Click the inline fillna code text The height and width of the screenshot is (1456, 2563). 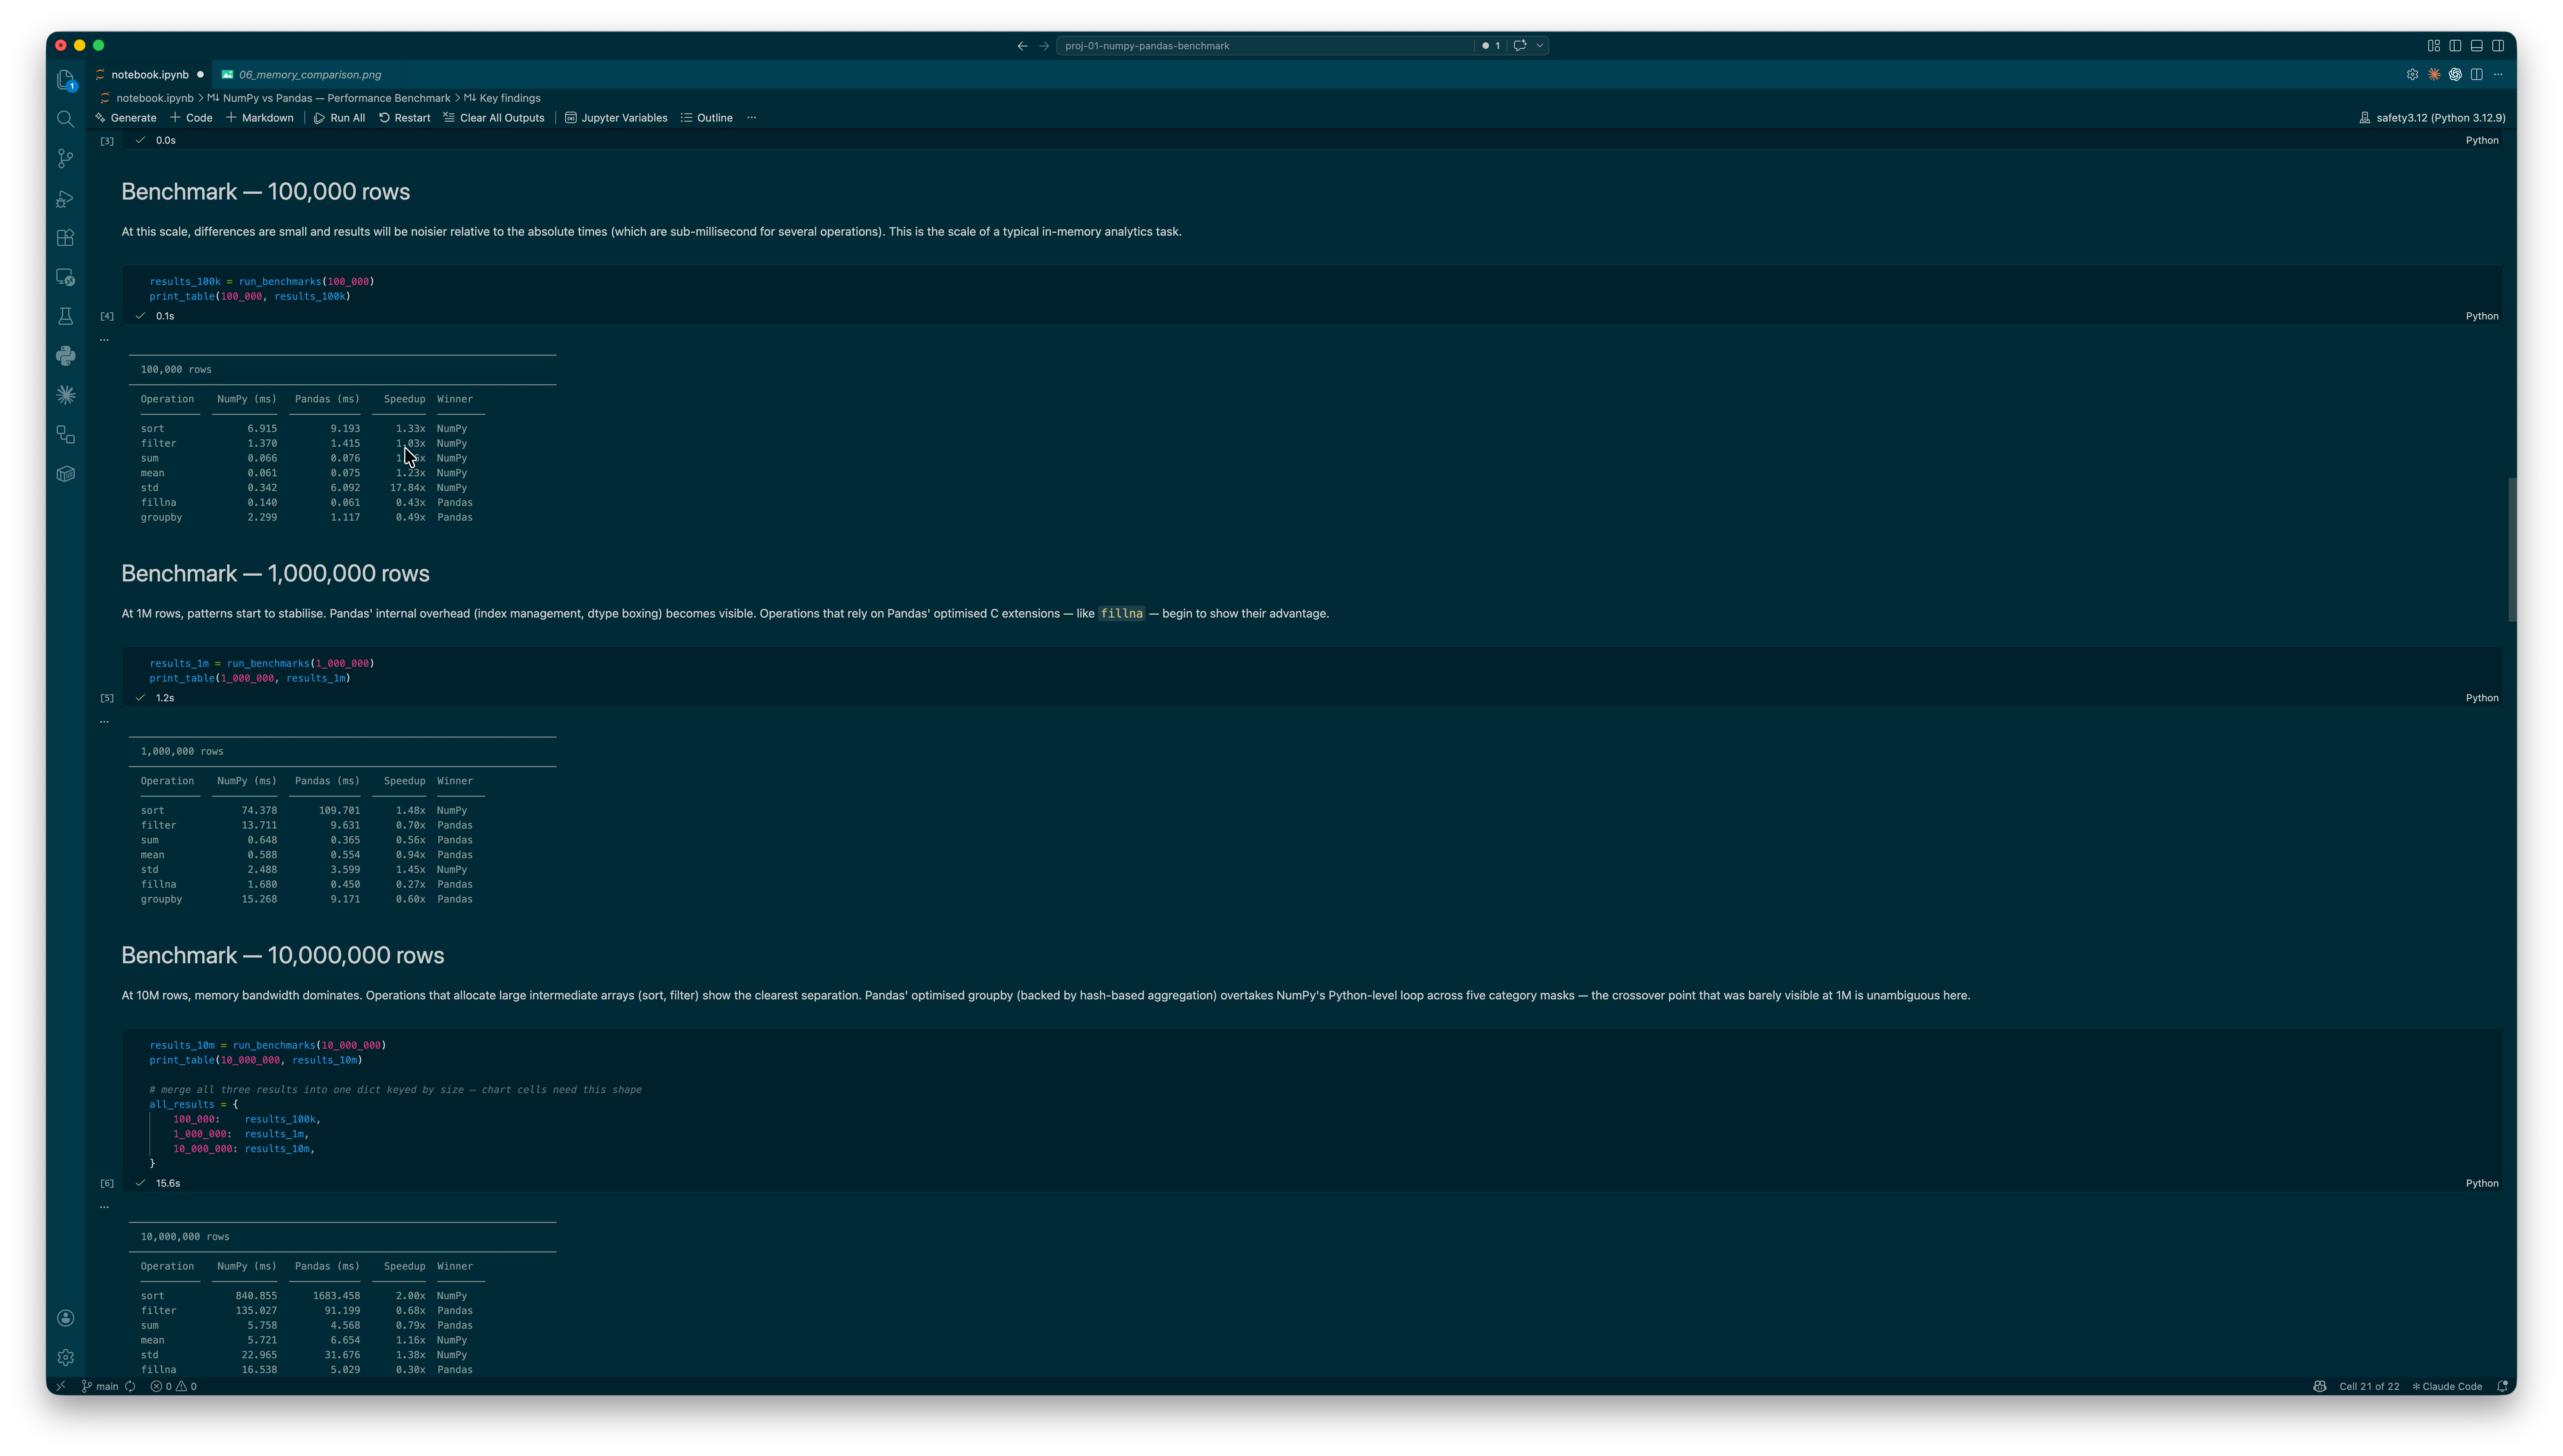pos(1121,613)
